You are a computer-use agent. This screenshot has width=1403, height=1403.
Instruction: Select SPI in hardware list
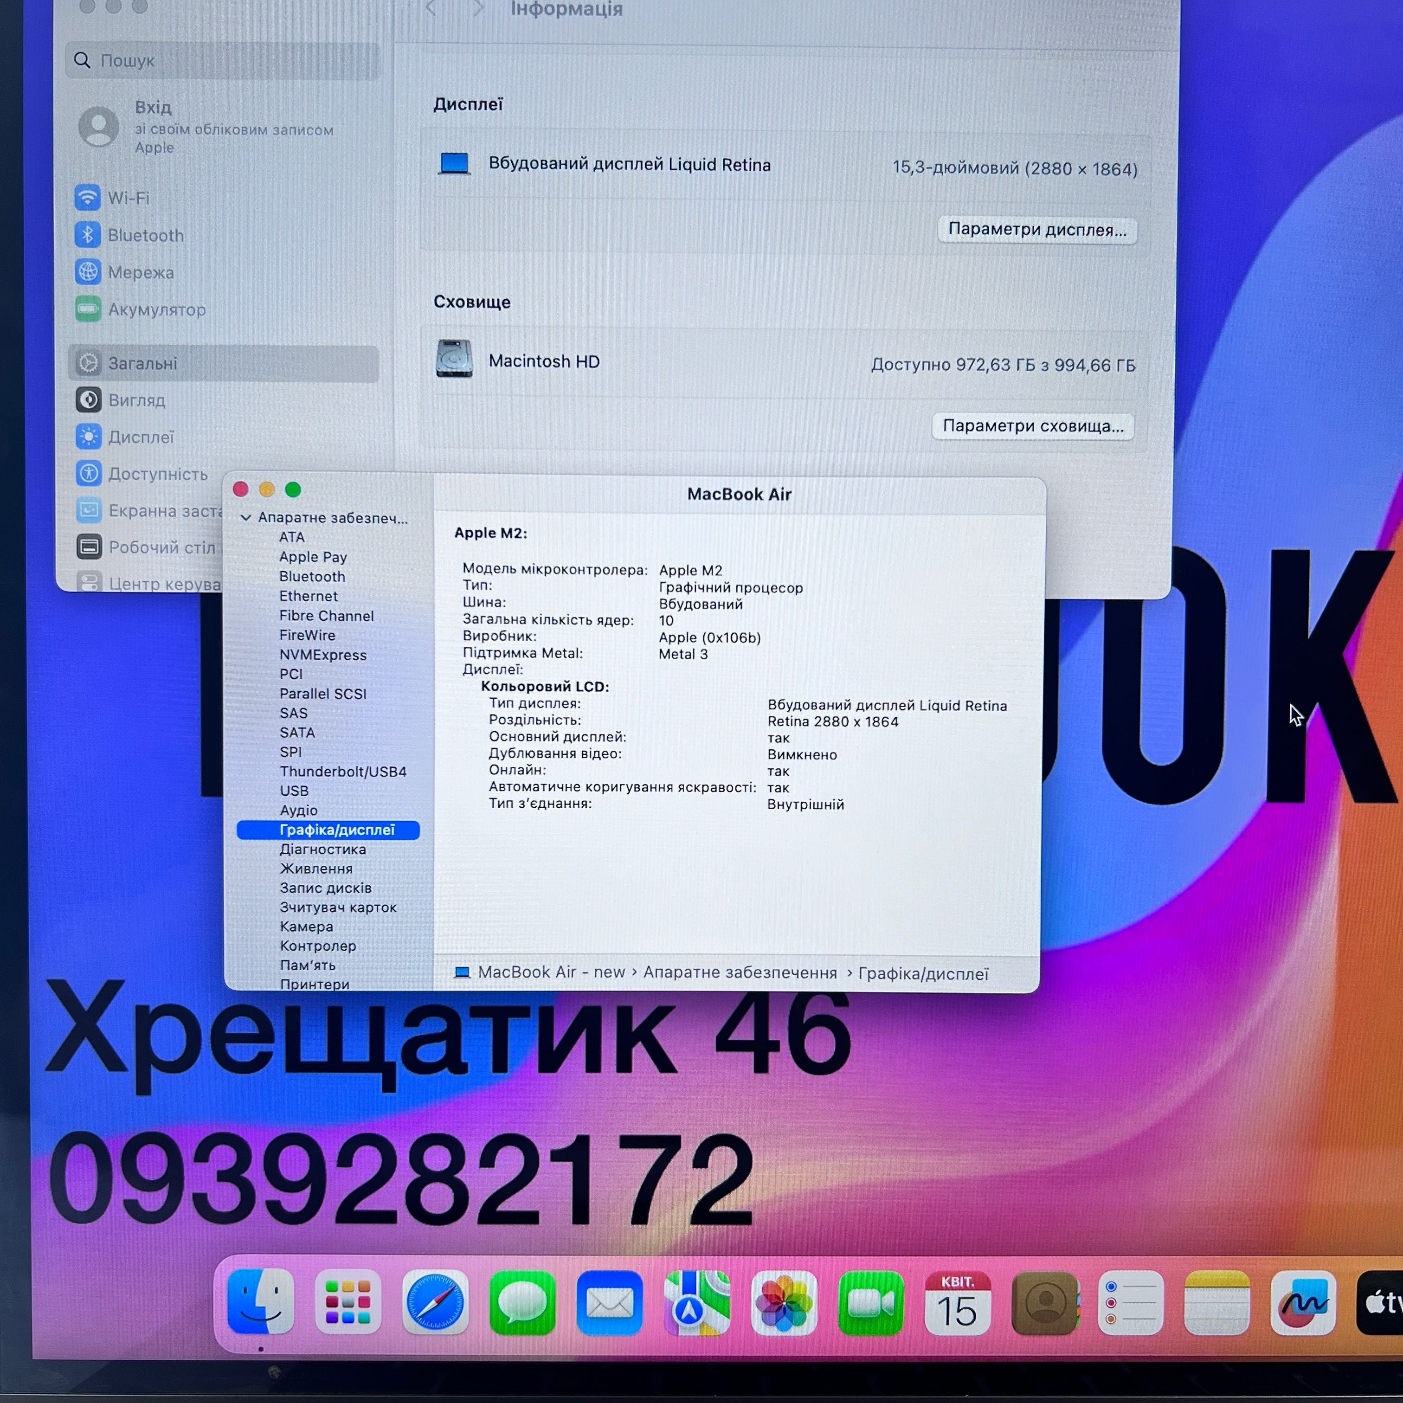[290, 753]
